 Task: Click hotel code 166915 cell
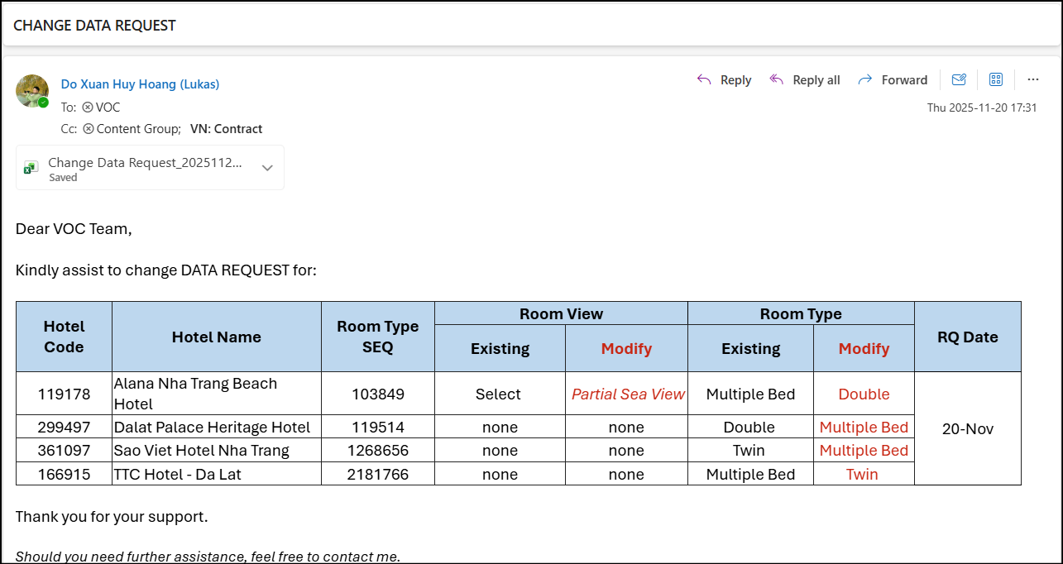coord(64,474)
